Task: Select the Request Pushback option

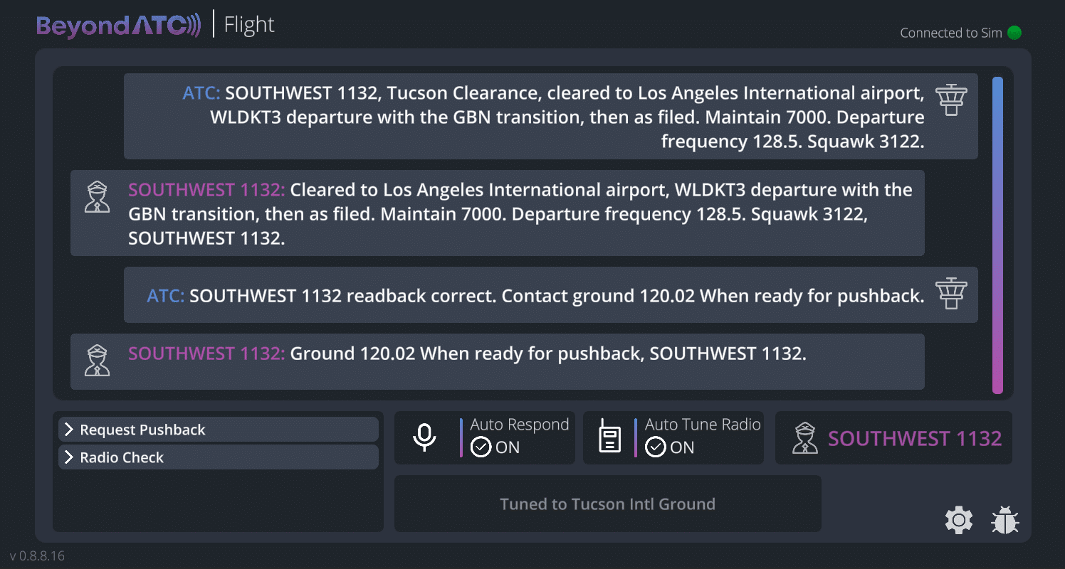Action: coord(142,430)
